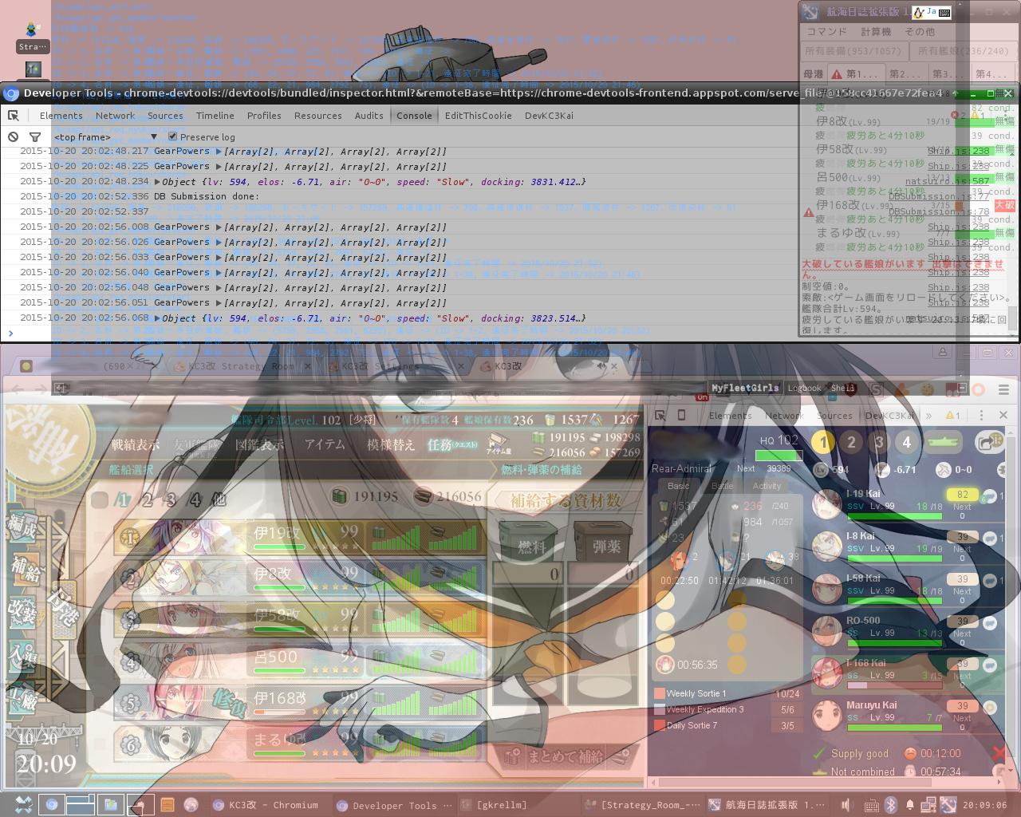
Task: Click I-168 Kai's damaged HP bar
Action: pos(894,685)
